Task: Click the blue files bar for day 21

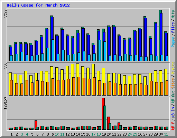Action: tap(114, 44)
